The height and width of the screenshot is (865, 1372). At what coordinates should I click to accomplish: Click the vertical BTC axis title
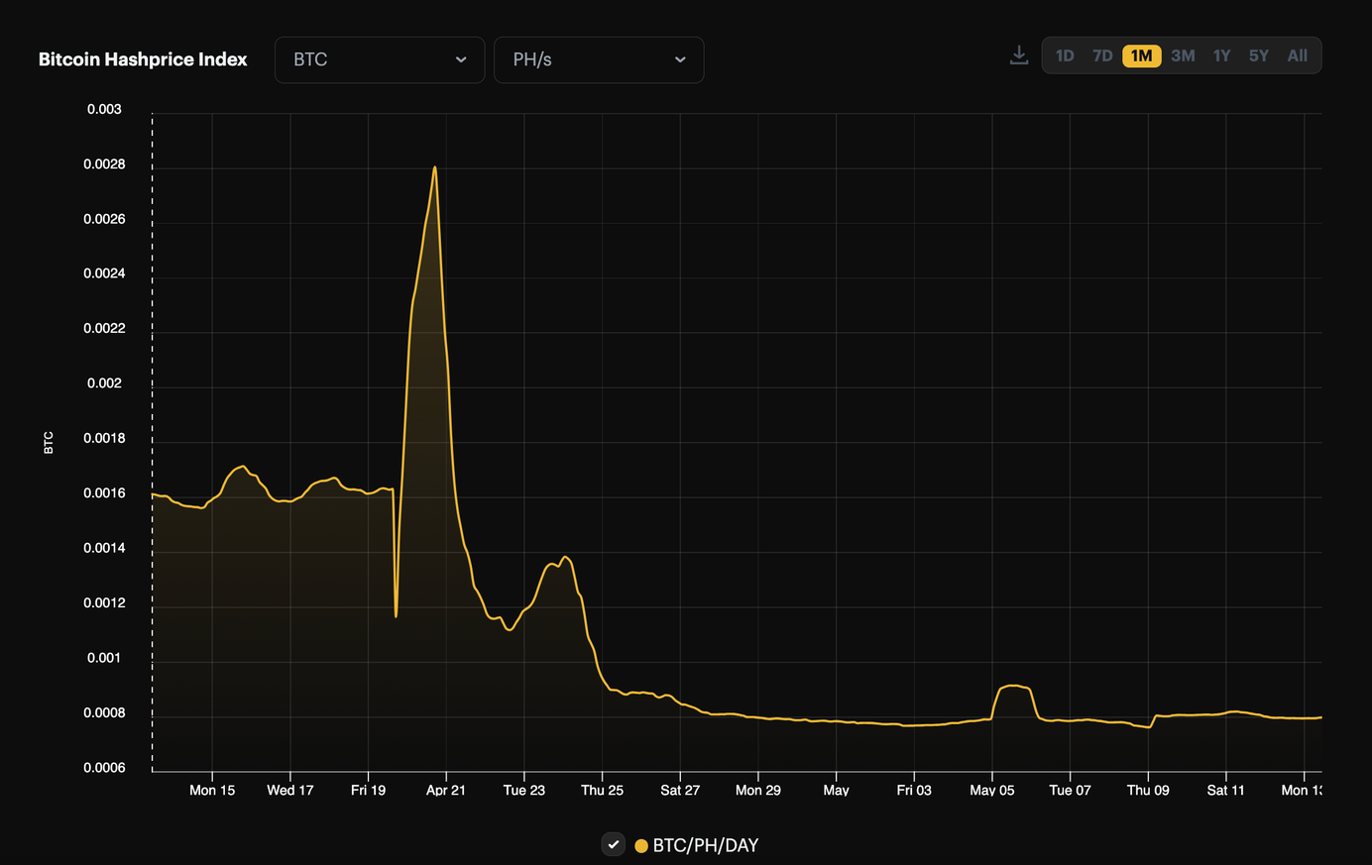49,443
